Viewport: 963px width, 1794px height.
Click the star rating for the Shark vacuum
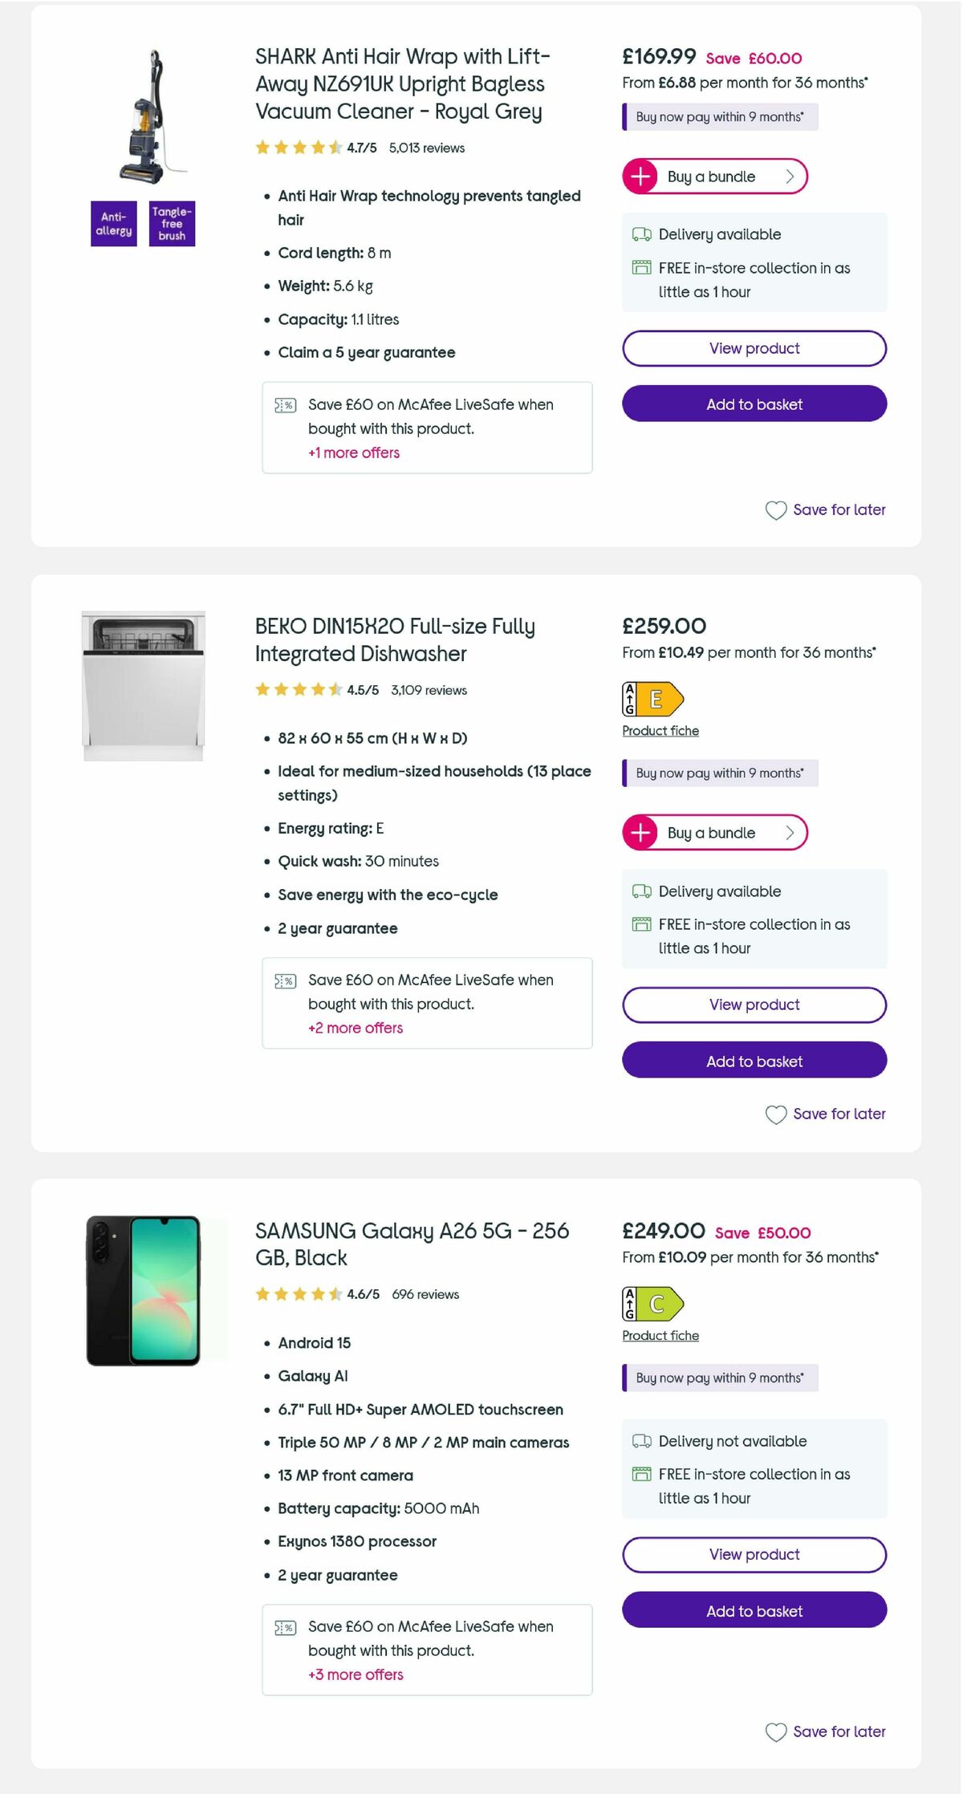coord(297,148)
